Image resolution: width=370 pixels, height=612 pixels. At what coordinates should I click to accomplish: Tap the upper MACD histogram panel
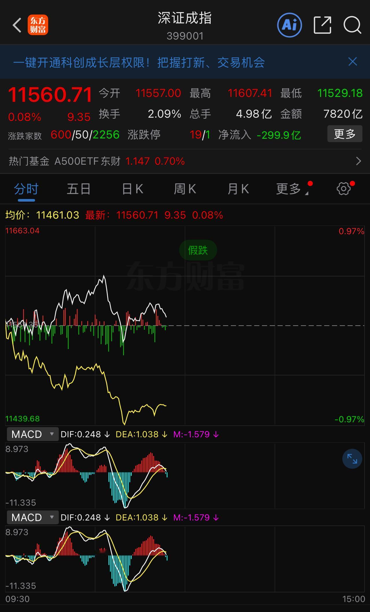(x=185, y=475)
